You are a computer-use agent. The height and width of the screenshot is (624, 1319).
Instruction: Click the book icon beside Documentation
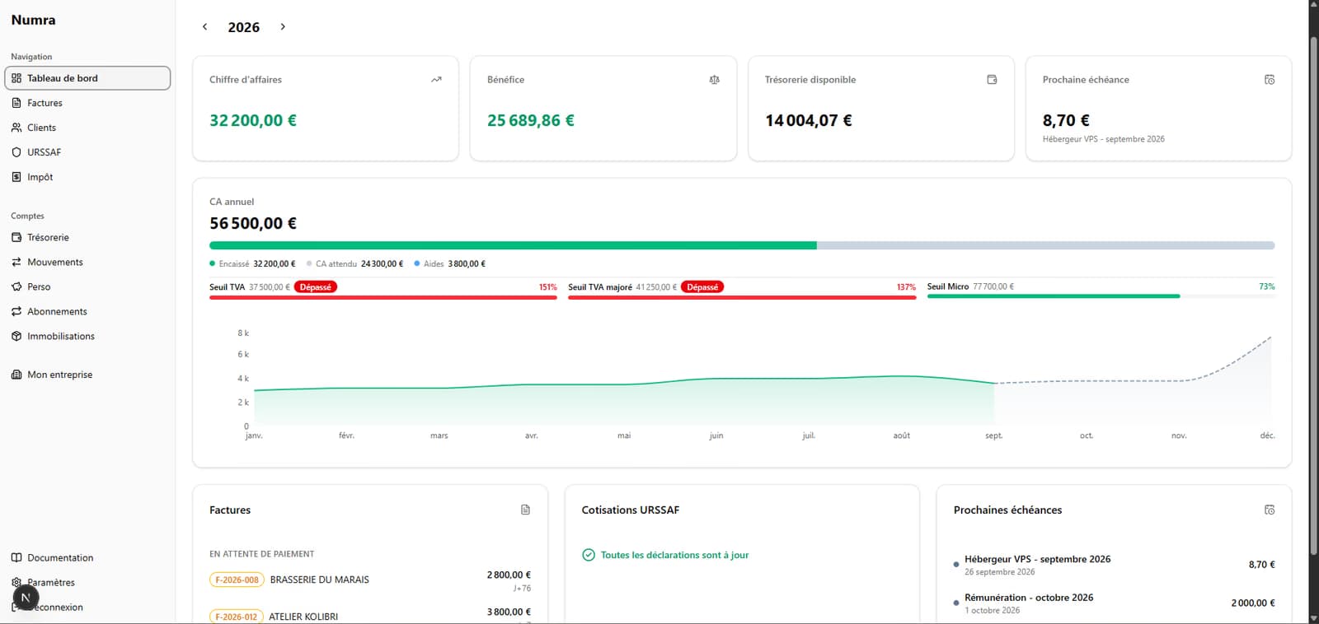tap(16, 557)
